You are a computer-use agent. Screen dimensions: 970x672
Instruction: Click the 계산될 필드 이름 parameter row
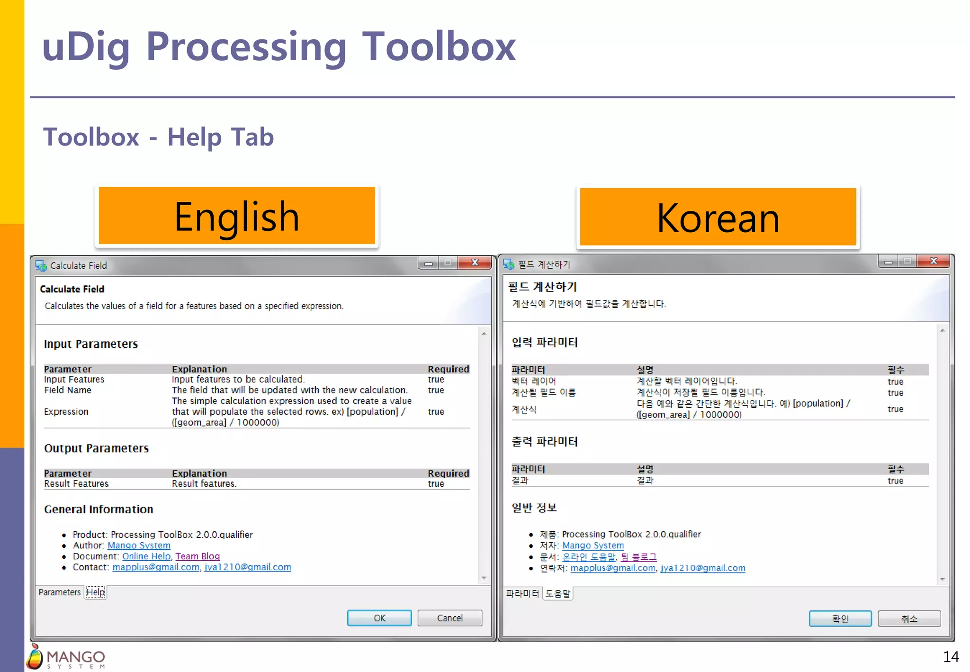tap(720, 392)
